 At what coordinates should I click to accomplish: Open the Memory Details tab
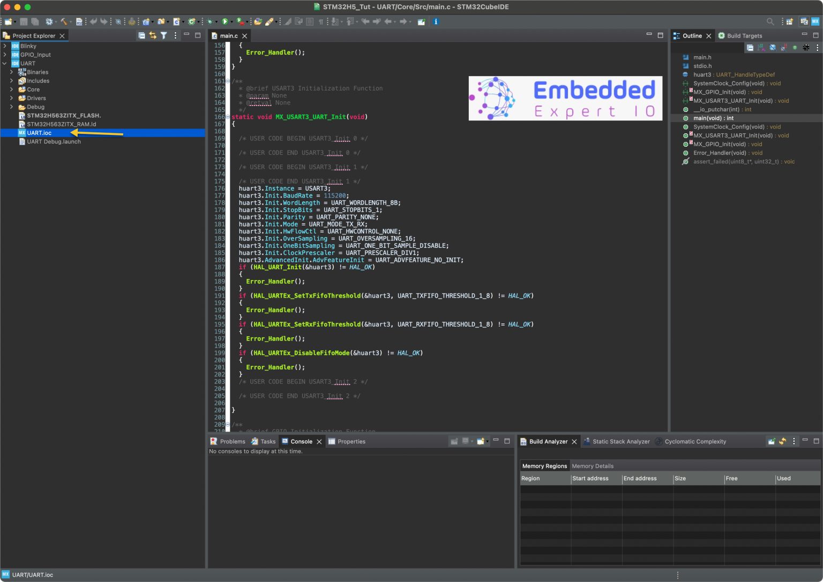coord(593,466)
